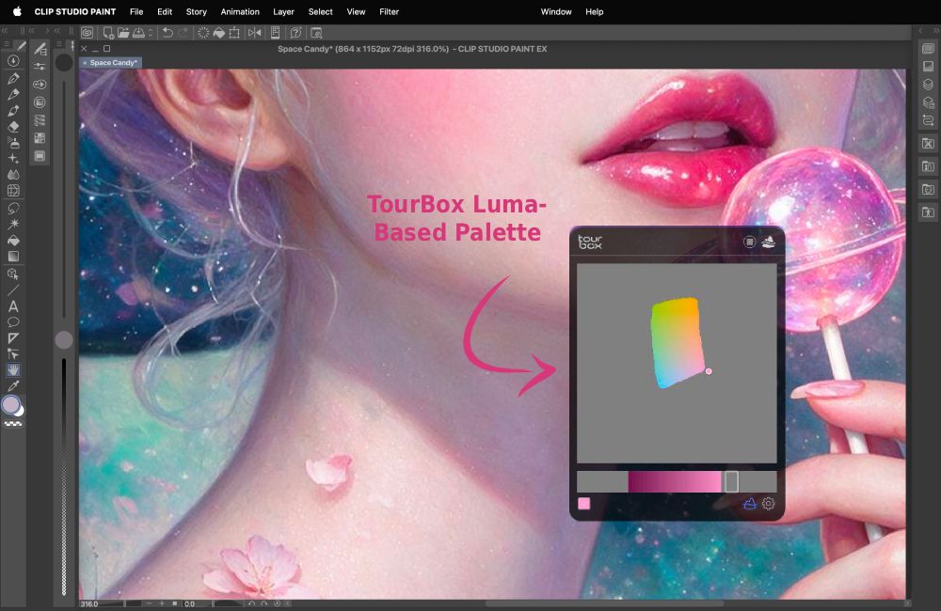Open the Story menu
The height and width of the screenshot is (611, 941).
click(x=197, y=11)
